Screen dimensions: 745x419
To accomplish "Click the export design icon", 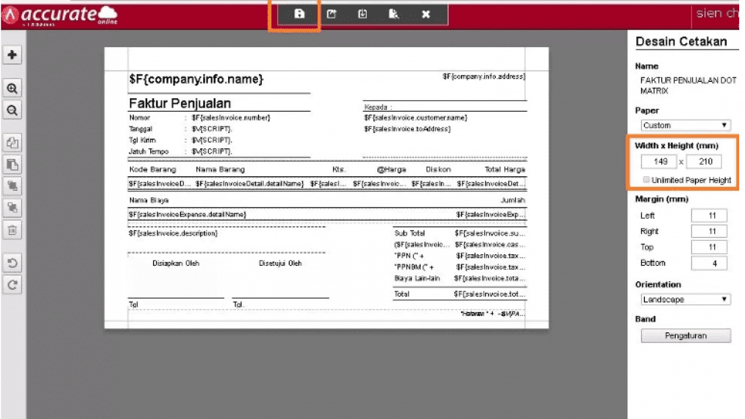I will coord(331,14).
